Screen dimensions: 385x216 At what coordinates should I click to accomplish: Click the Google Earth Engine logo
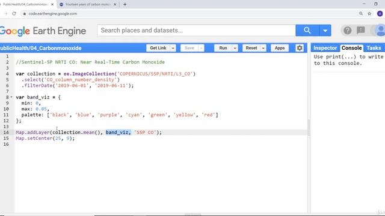coord(43,31)
